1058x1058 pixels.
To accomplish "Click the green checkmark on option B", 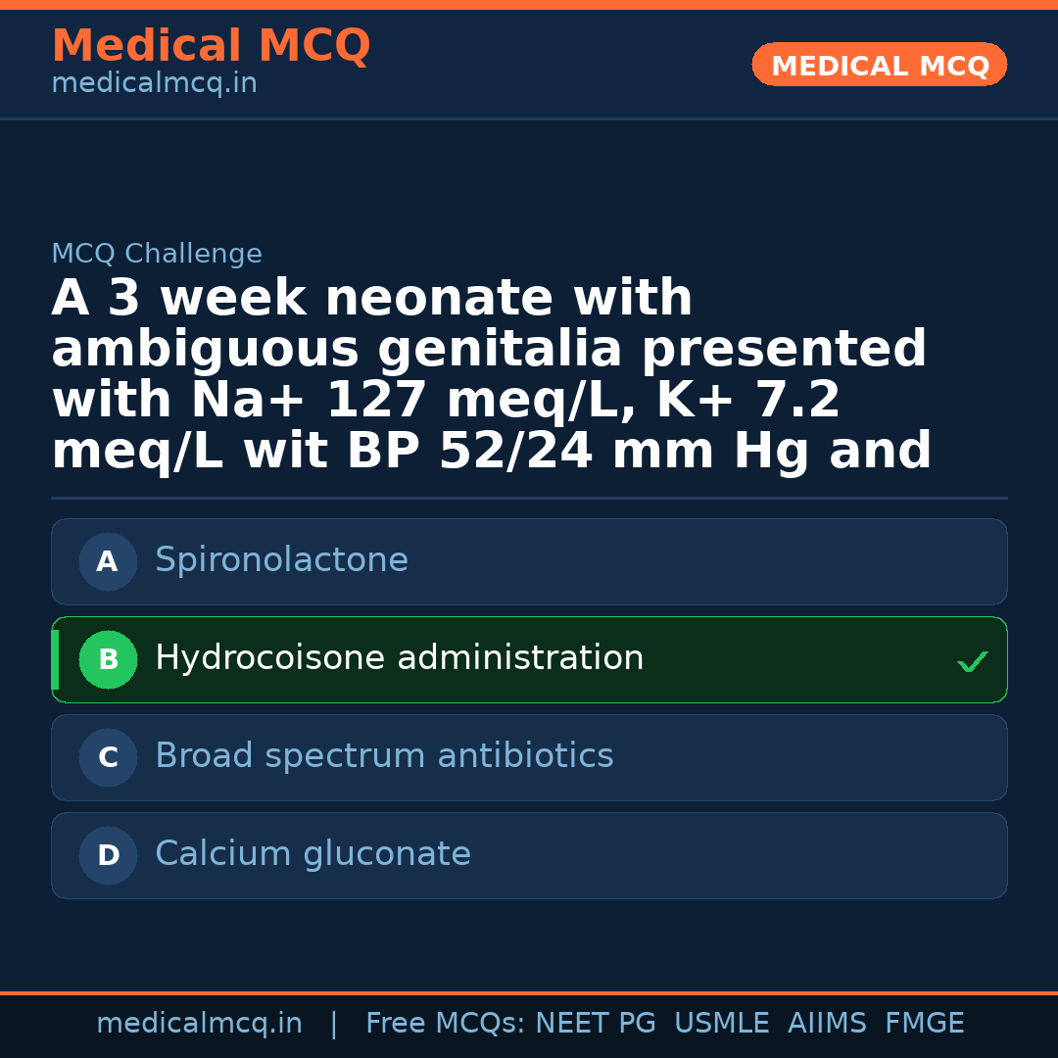I will pyautogui.click(x=972, y=662).
